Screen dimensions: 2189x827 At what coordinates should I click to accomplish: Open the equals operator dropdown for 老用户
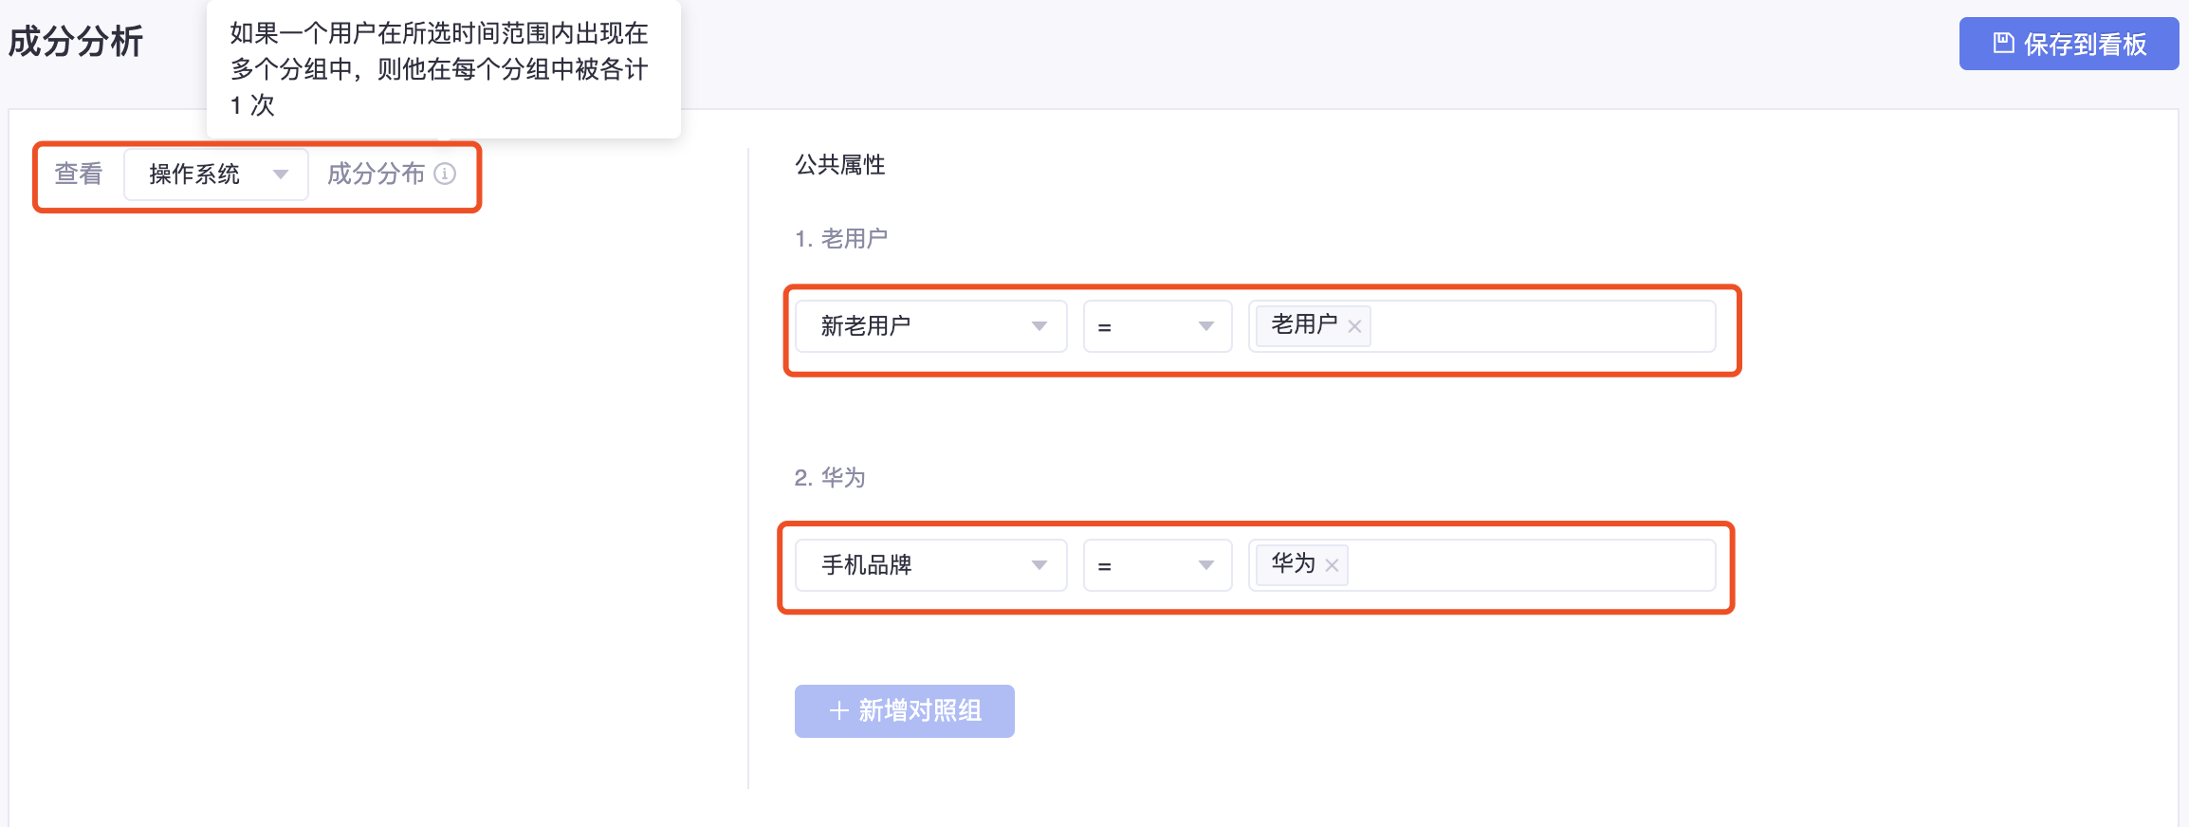pos(1158,326)
